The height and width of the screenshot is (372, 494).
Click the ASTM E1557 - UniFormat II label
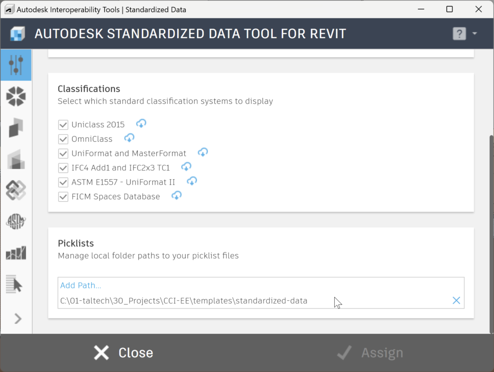pos(123,182)
